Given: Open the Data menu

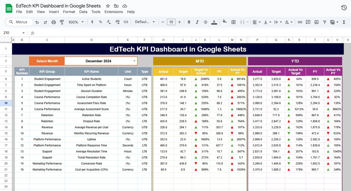Looking at the screenshot, I should point(83,12).
